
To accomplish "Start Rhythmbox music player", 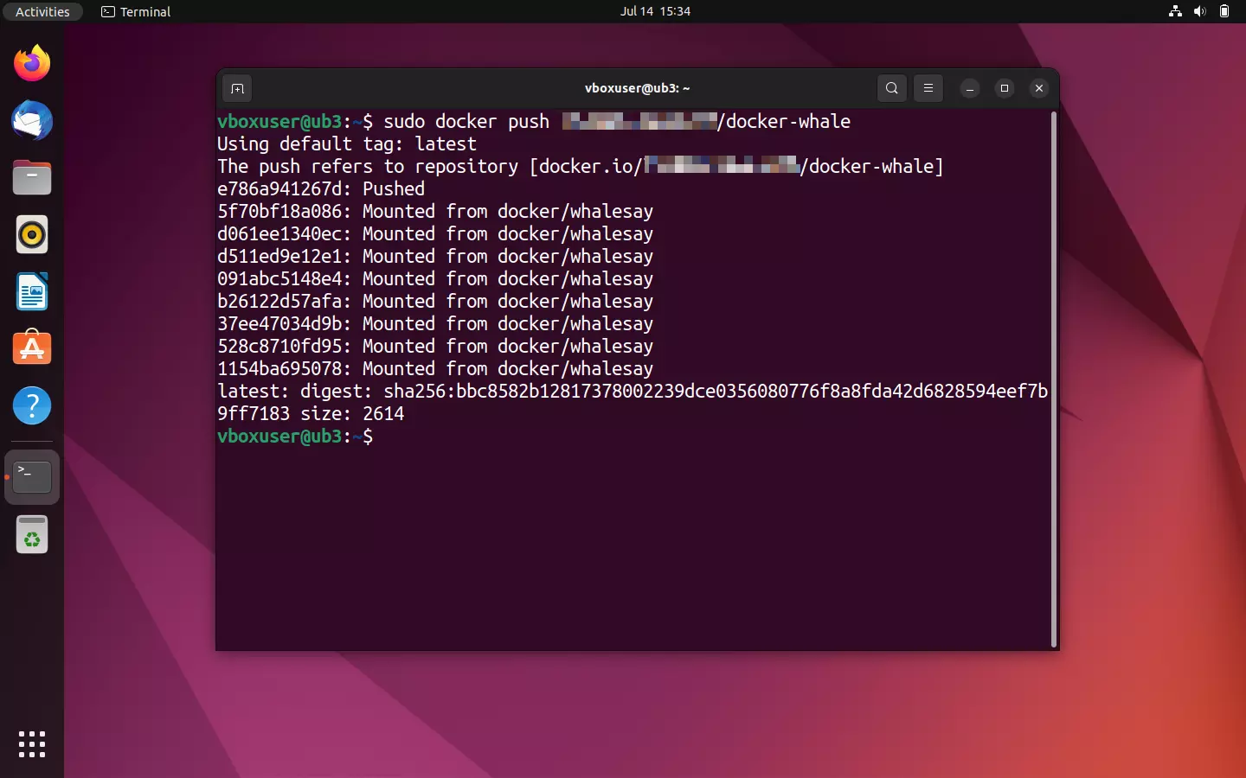I will (31, 234).
